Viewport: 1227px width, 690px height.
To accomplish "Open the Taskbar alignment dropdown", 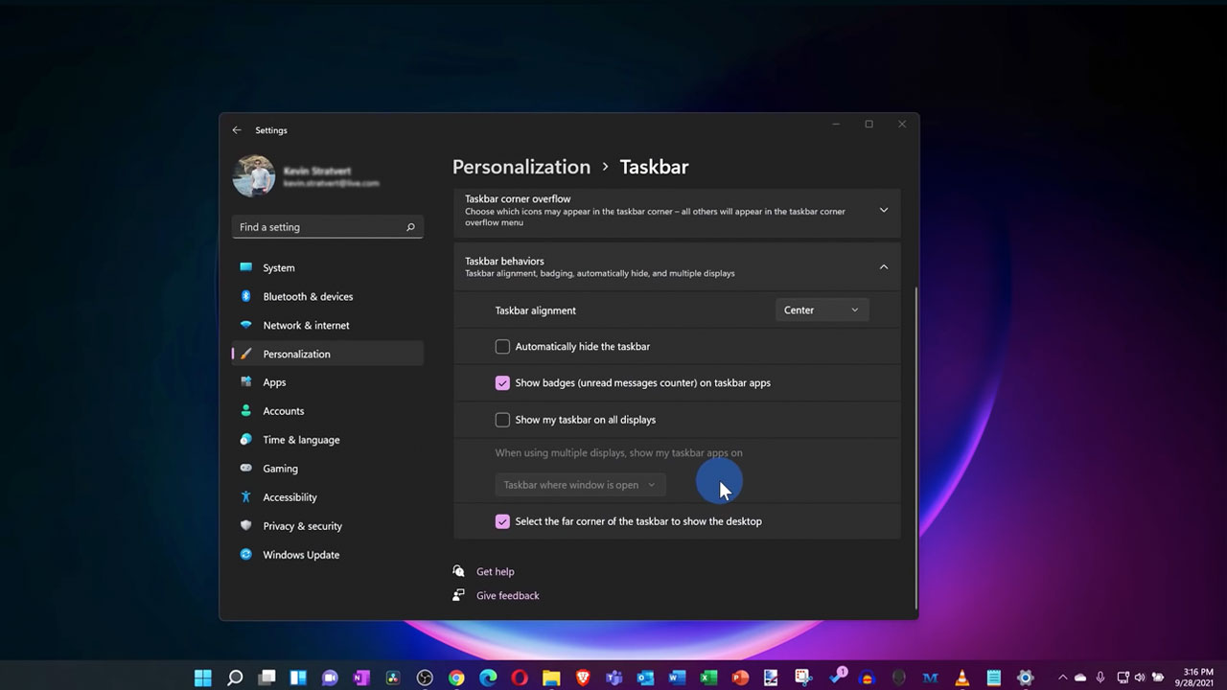I will [822, 310].
